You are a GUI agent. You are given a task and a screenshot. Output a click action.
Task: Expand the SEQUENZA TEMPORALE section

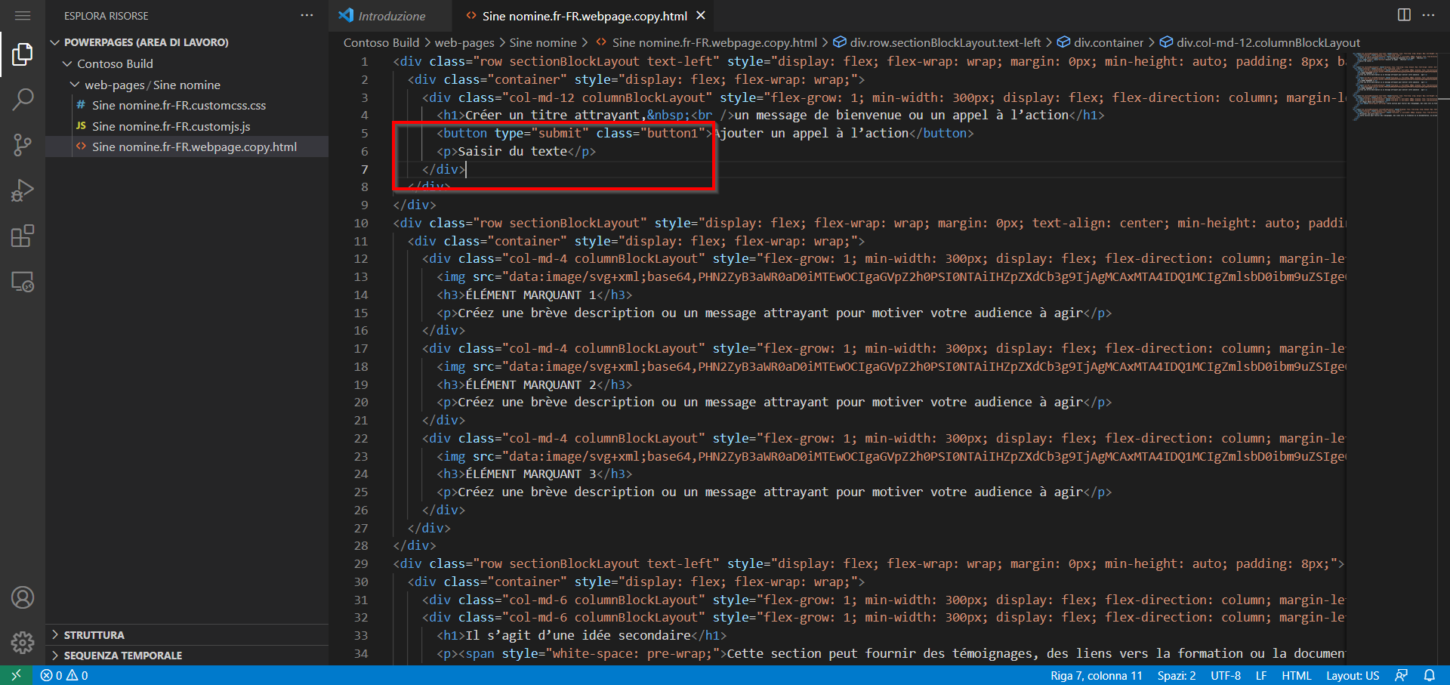pyautogui.click(x=187, y=655)
